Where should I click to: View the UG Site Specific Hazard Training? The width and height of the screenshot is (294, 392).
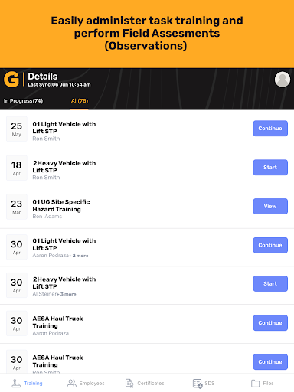pos(270,206)
